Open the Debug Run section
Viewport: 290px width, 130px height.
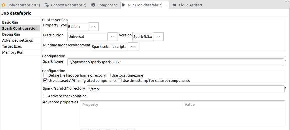[11, 34]
